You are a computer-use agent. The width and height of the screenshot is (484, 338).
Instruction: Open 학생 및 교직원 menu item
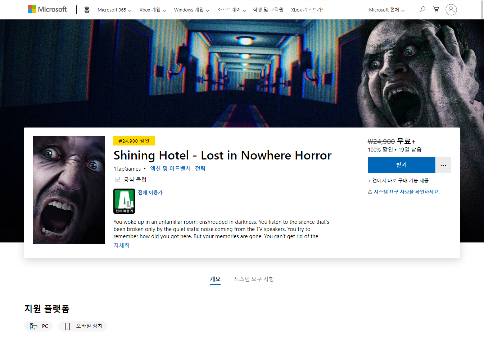coord(268,10)
